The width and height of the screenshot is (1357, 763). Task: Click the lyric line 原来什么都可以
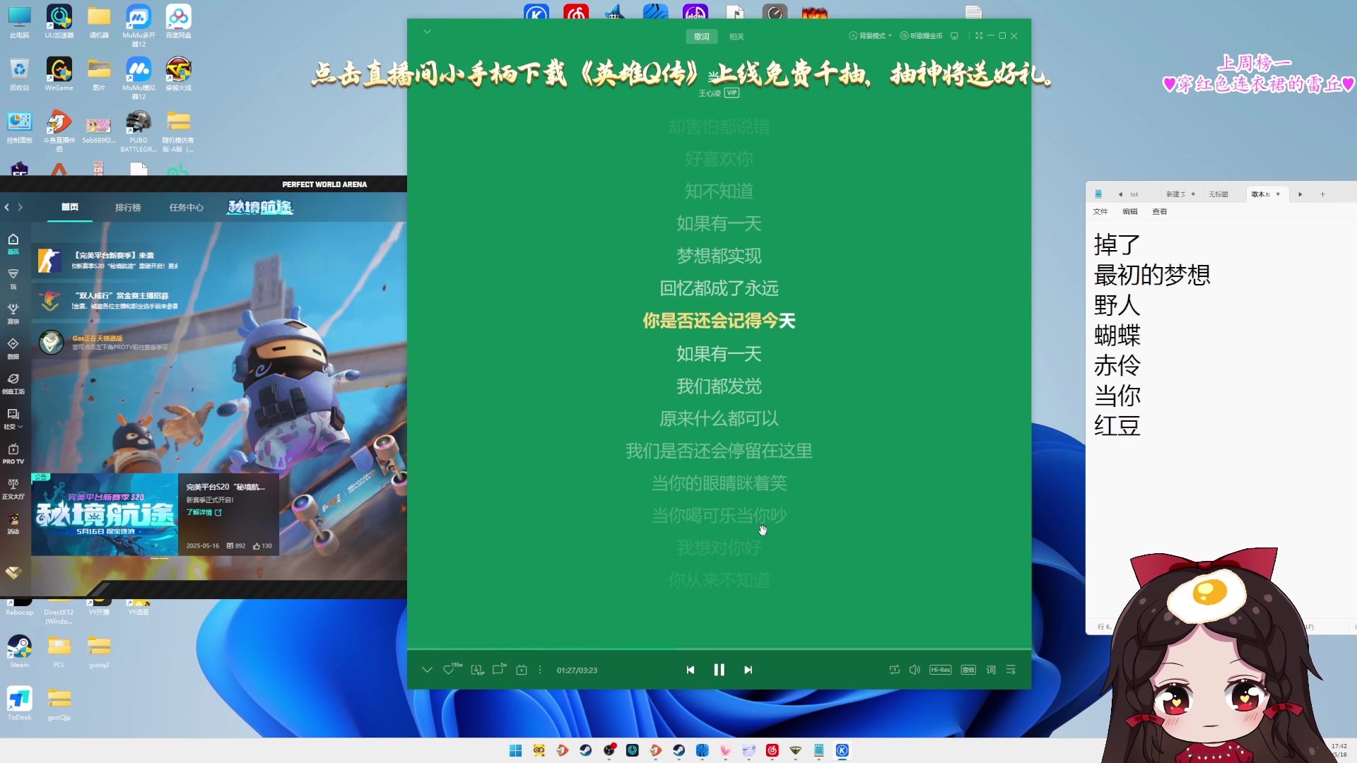[719, 419]
